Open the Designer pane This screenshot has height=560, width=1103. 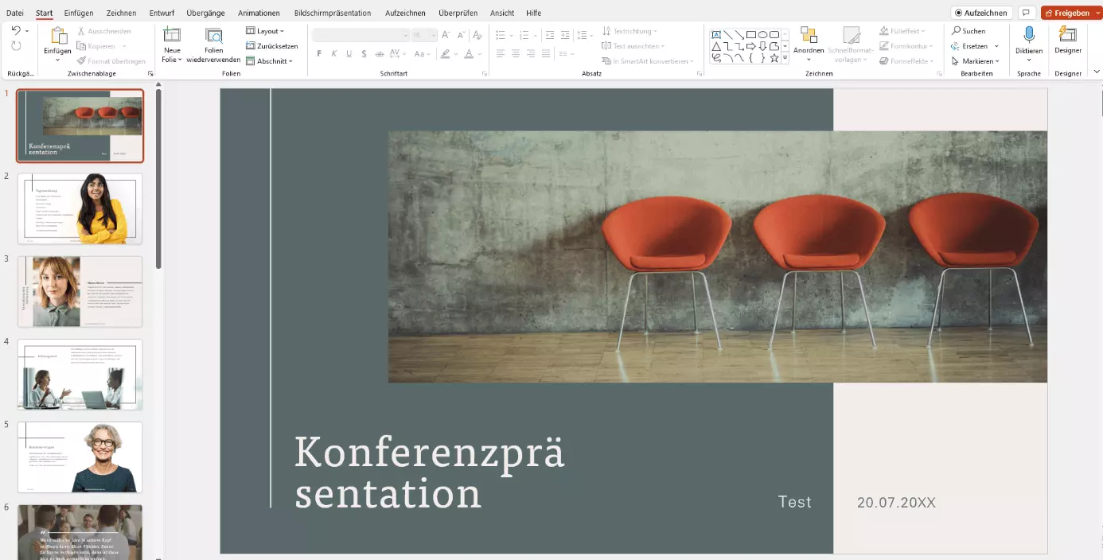(x=1068, y=41)
